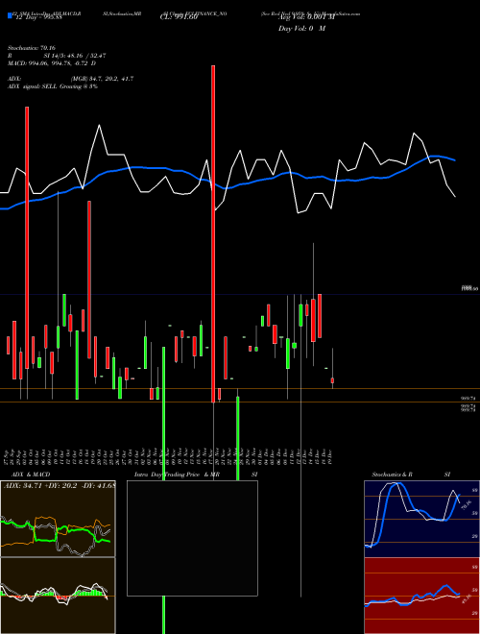Click the blue 12 Day SMA legend square
Screen dimensions: 480x634
[x=10, y=15]
